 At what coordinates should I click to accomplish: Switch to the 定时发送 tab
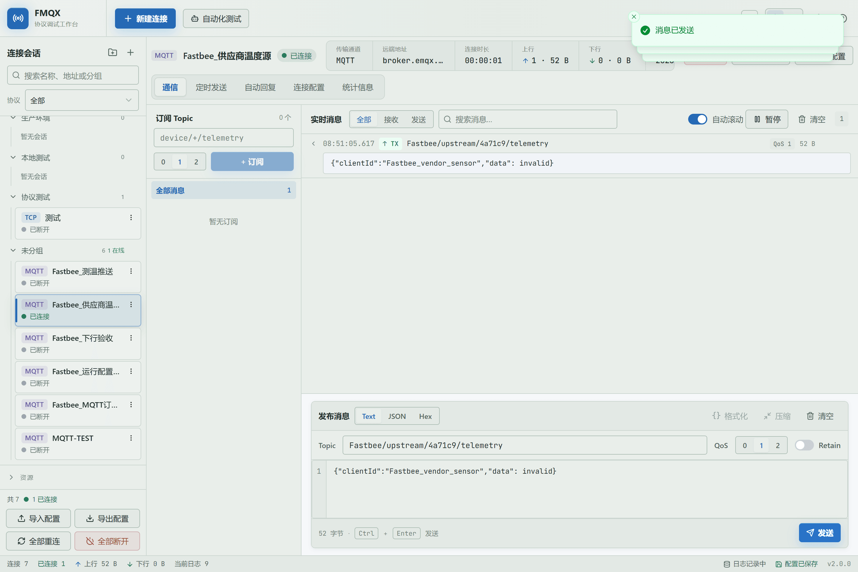(211, 87)
